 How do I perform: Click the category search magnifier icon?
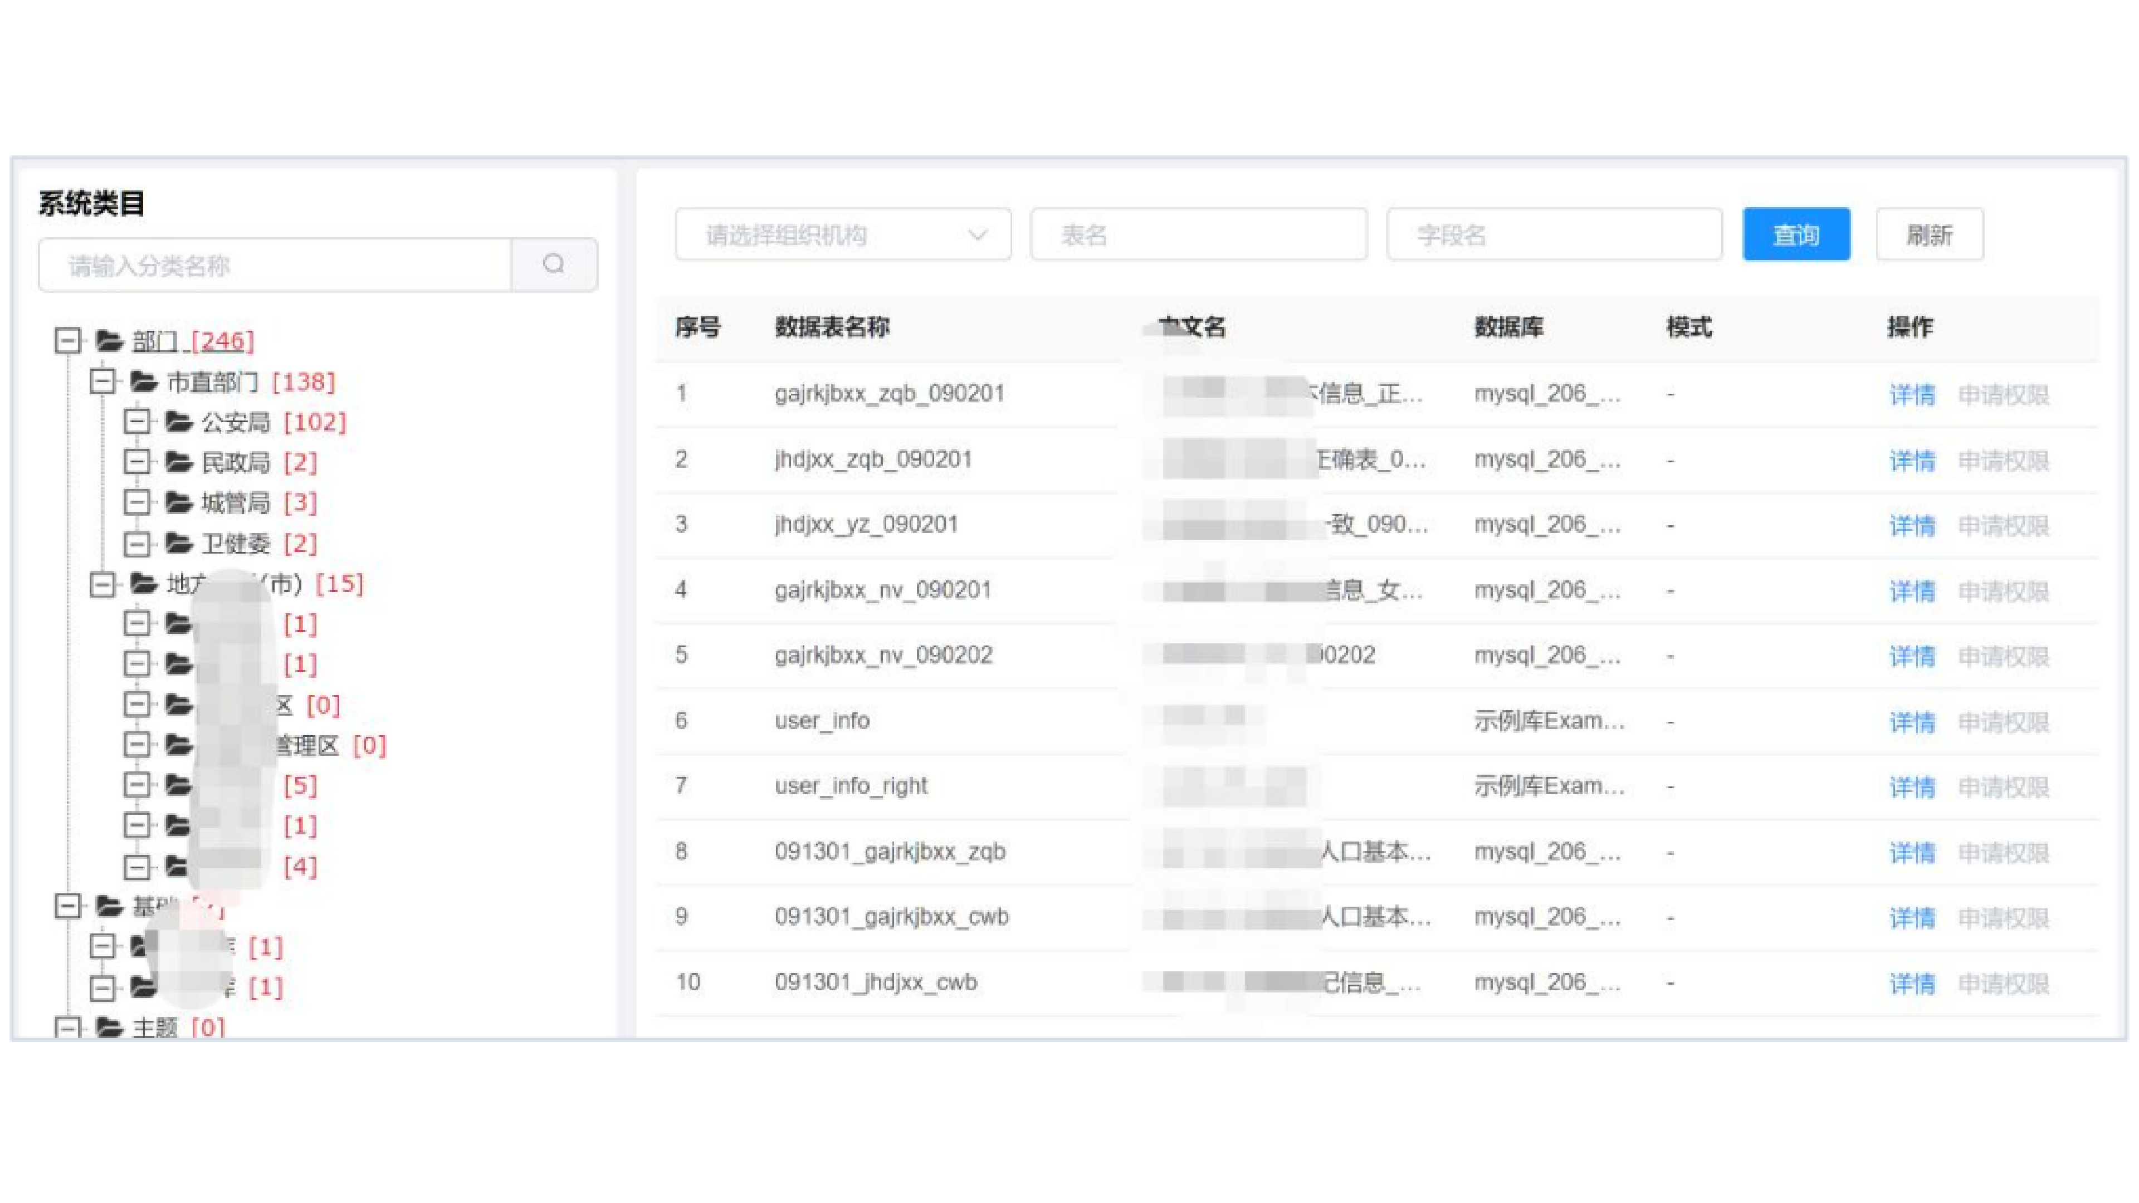pos(554,265)
